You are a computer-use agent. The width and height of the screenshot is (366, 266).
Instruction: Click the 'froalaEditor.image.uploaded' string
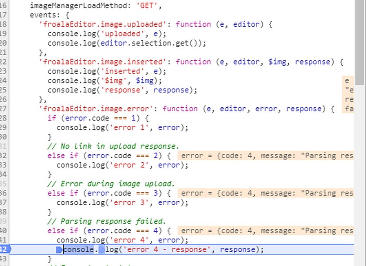coord(103,24)
